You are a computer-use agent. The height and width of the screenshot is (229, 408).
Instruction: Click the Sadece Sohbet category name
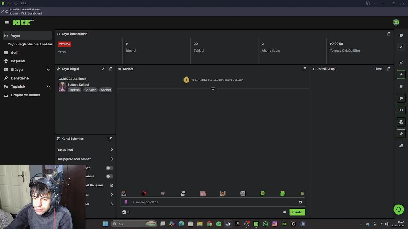click(78, 85)
